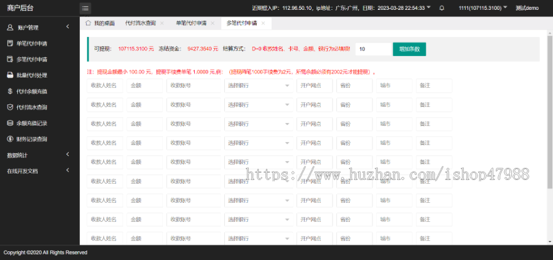The image size is (553, 260).
Task: Click the 账户管理 user icon
Action: pyautogui.click(x=10, y=28)
